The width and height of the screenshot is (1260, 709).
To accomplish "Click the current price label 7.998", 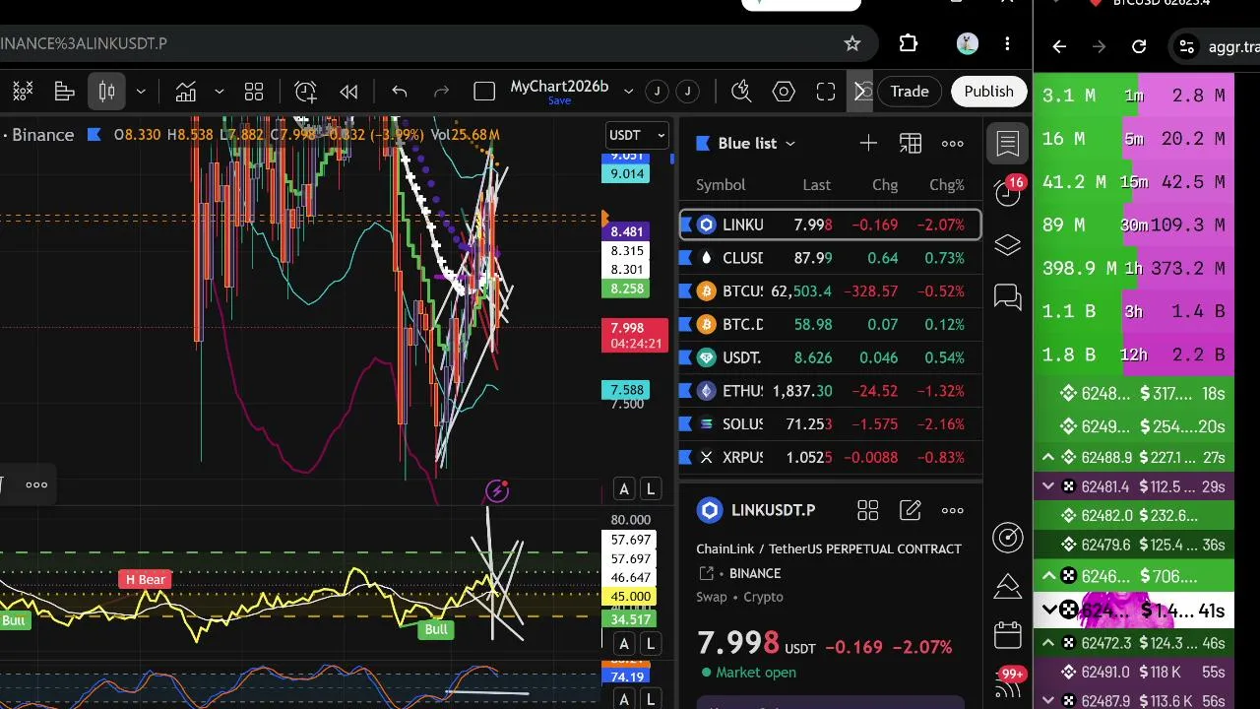I will point(634,336).
